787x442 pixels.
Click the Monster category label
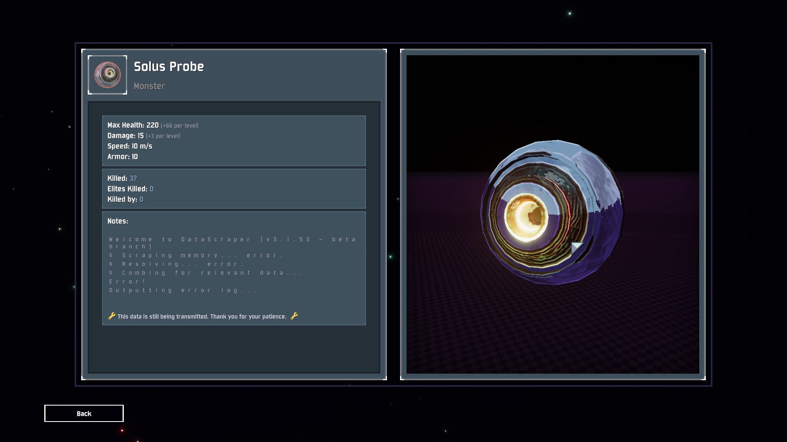(149, 86)
